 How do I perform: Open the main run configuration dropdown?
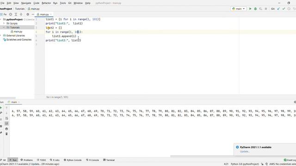tap(239, 9)
